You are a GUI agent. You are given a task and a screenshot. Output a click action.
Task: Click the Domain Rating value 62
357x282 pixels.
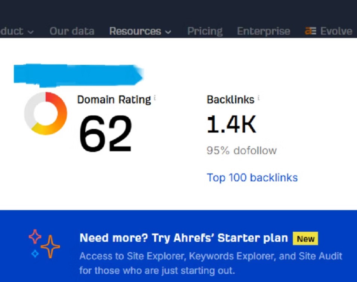[106, 133]
